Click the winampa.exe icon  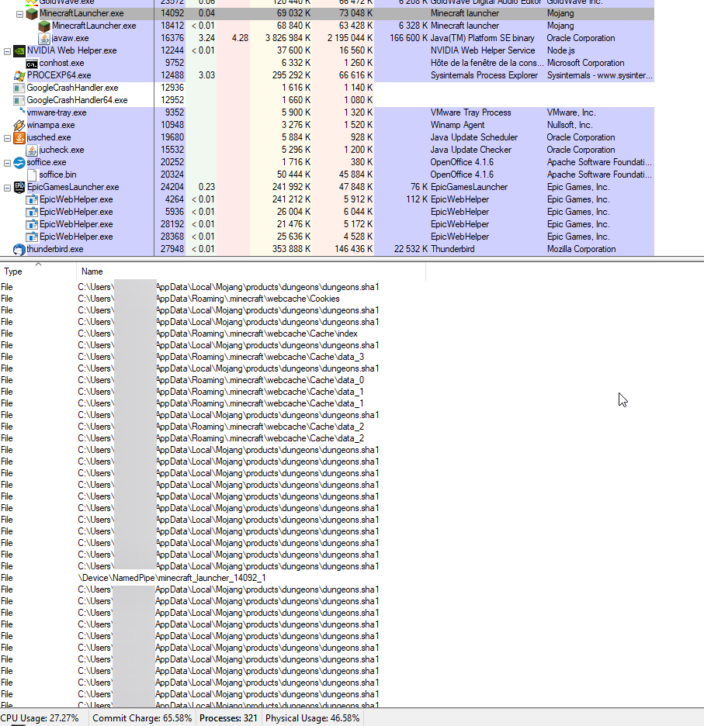click(x=19, y=126)
